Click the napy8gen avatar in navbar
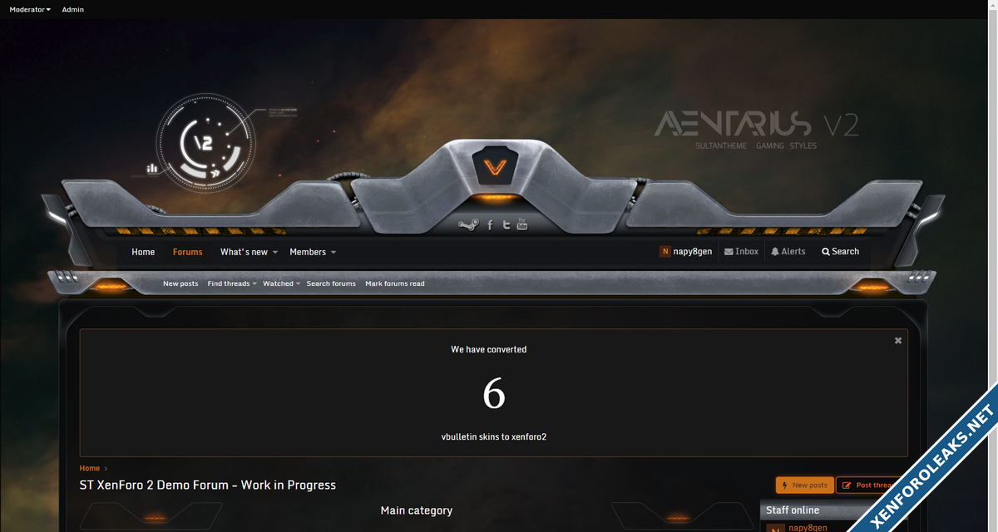The width and height of the screenshot is (998, 532). (x=665, y=252)
